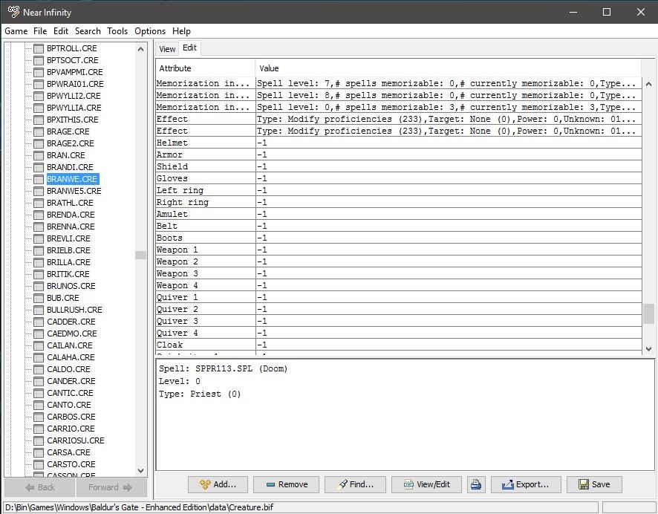Screen dimensions: 658x514
Task: Click the Forward navigation button
Action: click(111, 487)
